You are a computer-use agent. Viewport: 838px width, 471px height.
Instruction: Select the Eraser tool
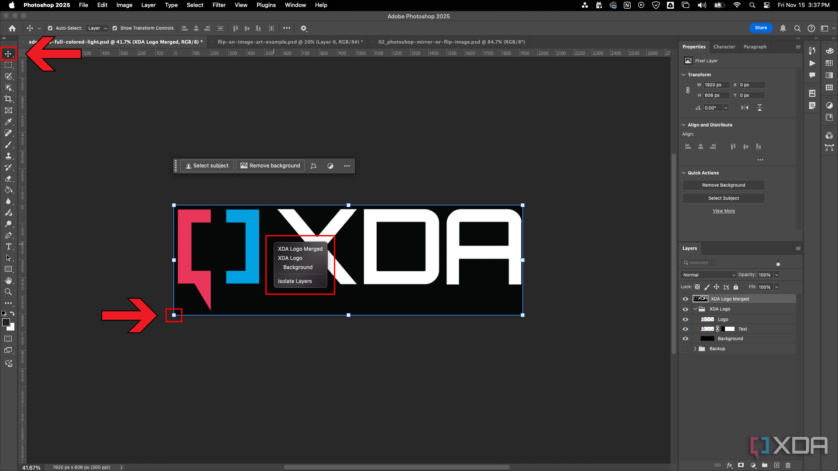8,178
